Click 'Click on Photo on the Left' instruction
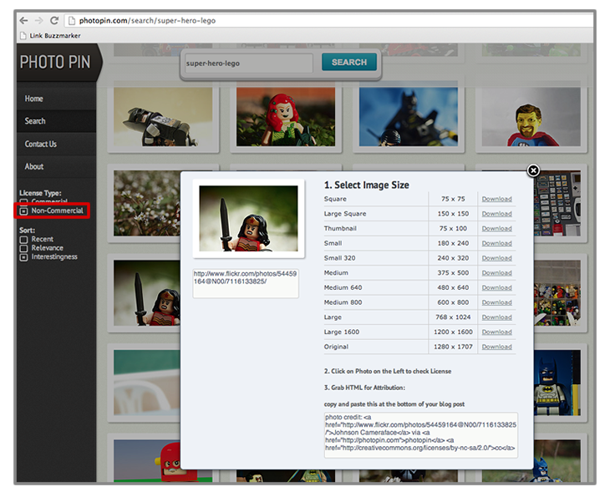Image resolution: width=610 pixels, height=497 pixels. pyautogui.click(x=388, y=372)
